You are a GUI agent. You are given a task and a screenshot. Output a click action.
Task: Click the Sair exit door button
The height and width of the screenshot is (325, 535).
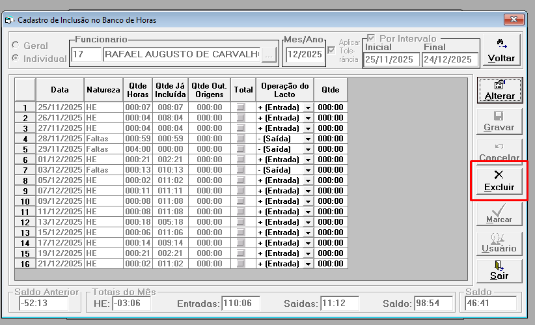[499, 271]
